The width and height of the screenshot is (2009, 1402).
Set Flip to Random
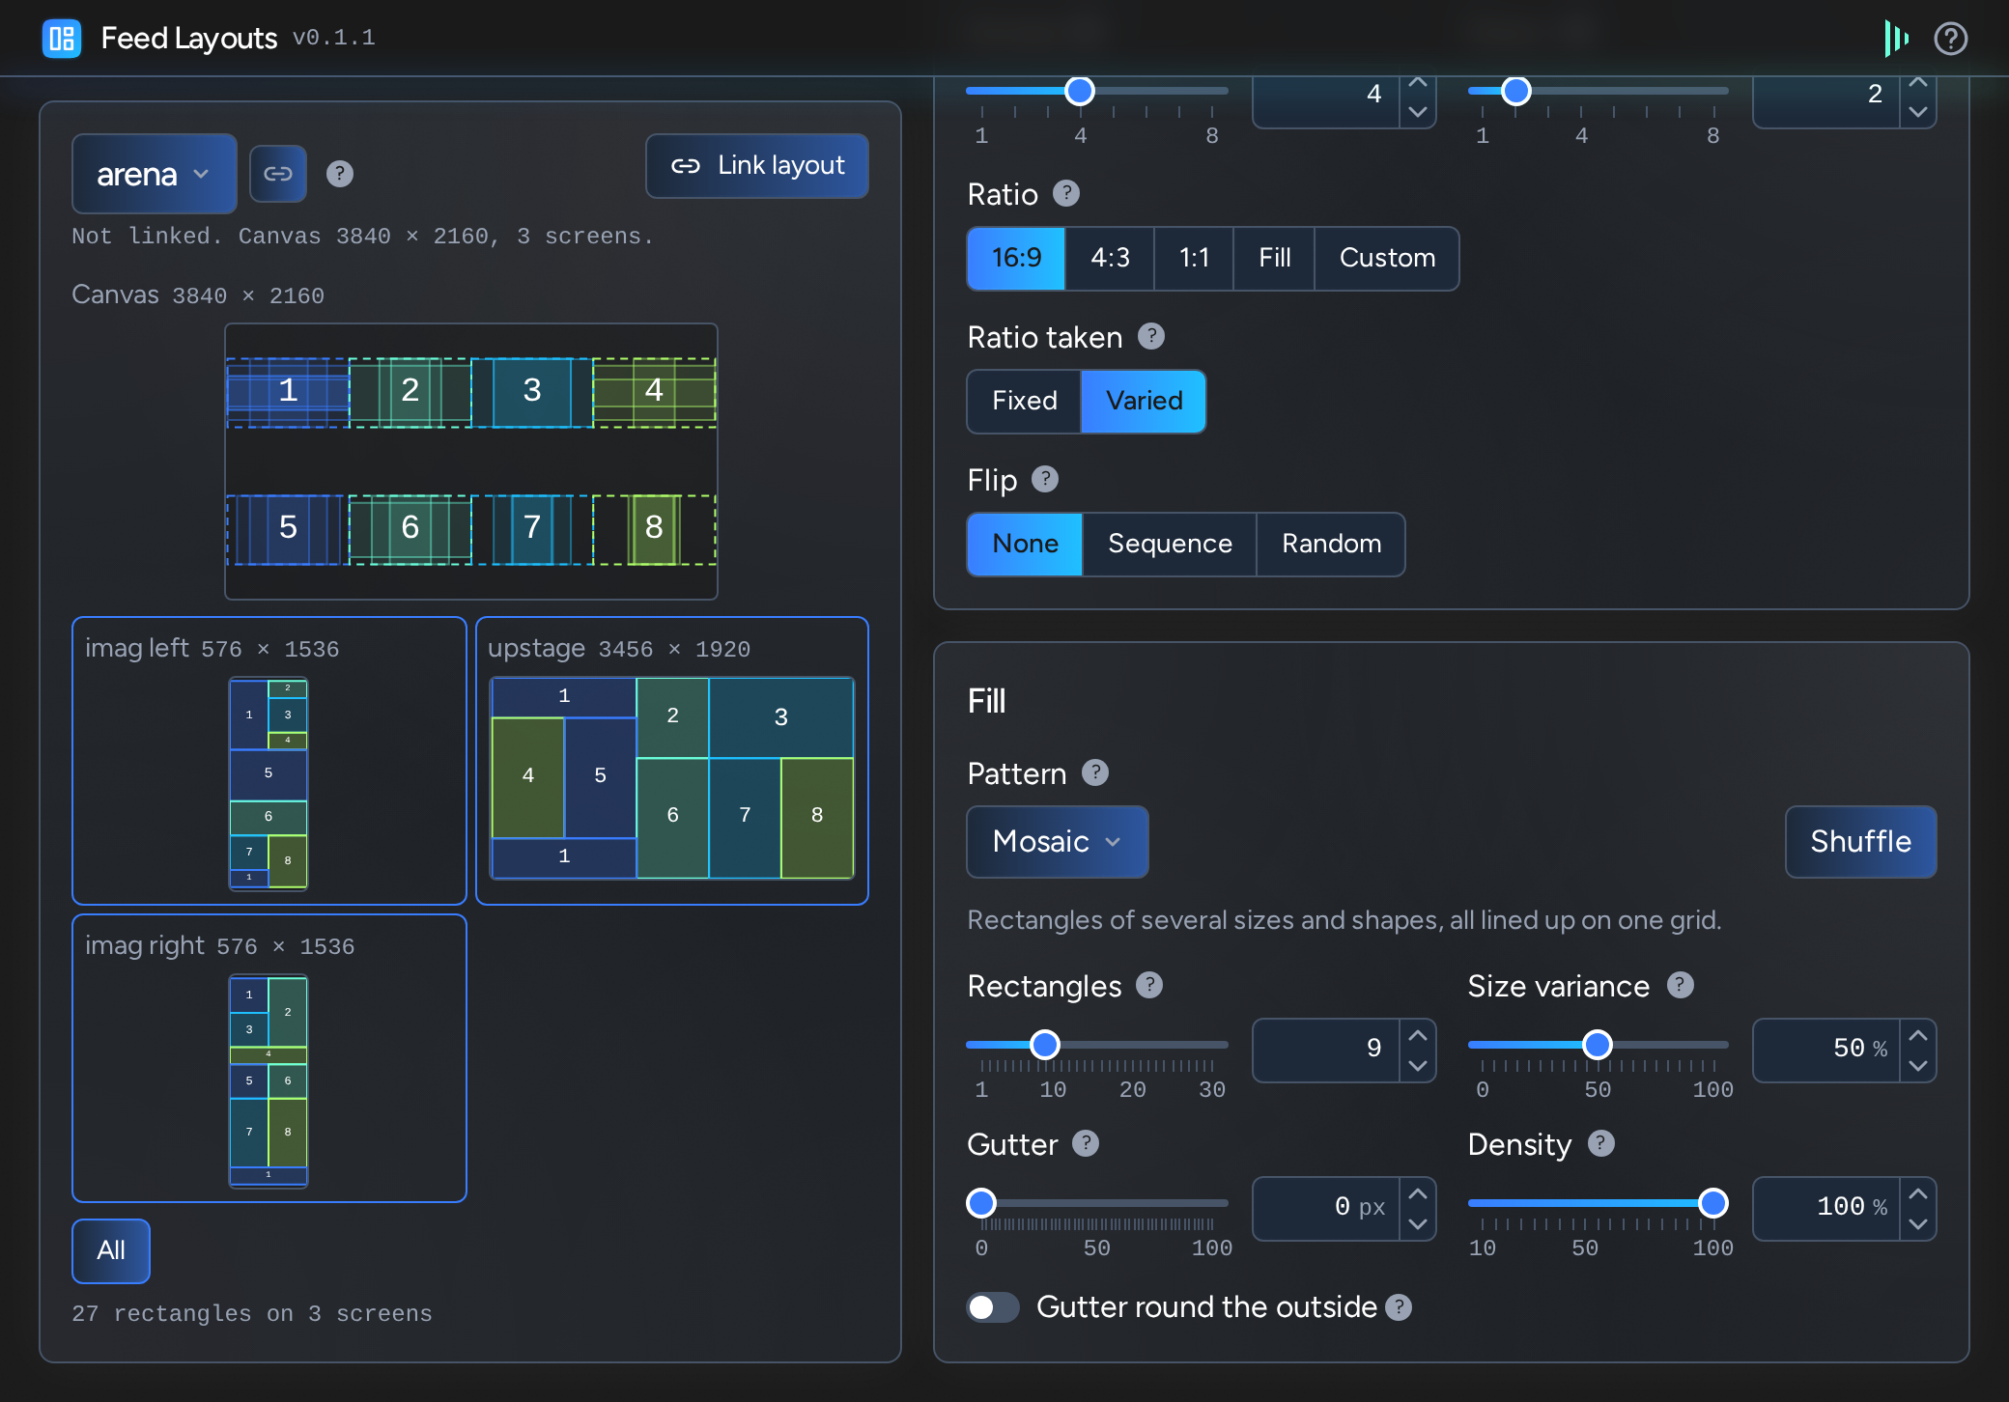point(1331,544)
